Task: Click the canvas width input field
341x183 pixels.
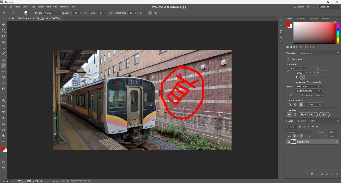Action: [301, 68]
